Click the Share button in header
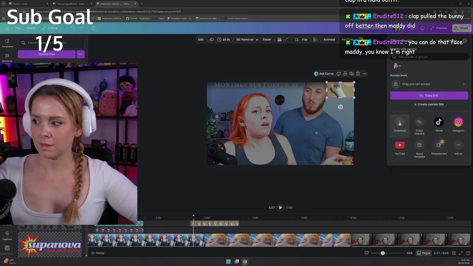The image size is (473, 266). (461, 28)
